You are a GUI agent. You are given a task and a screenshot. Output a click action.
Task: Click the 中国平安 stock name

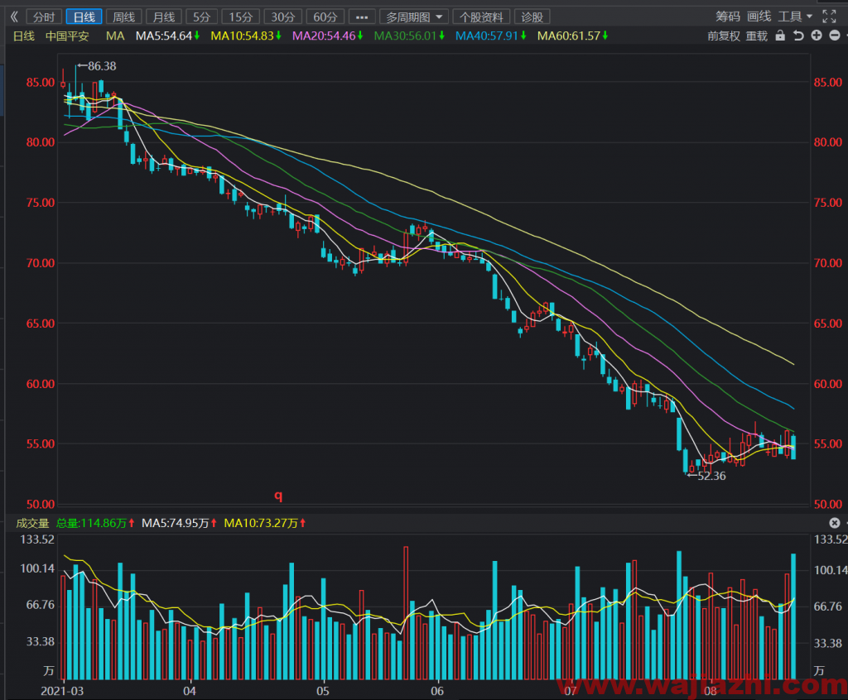coord(67,36)
